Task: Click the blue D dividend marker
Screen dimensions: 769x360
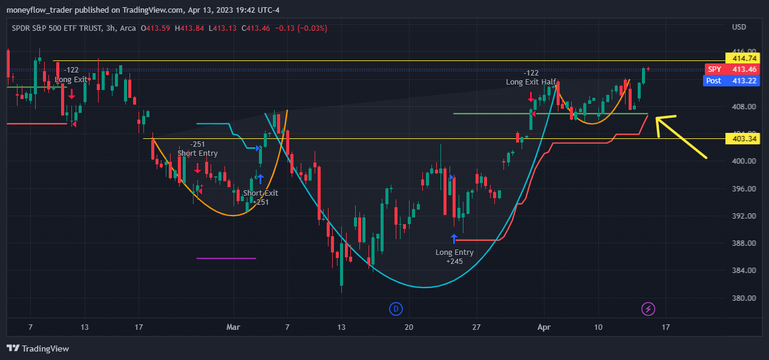Action: (x=396, y=309)
